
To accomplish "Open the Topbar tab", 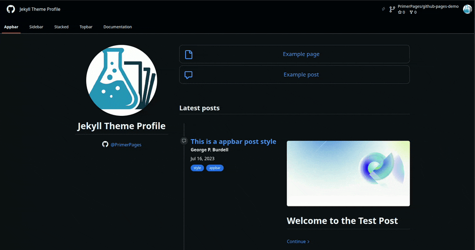I will [86, 27].
